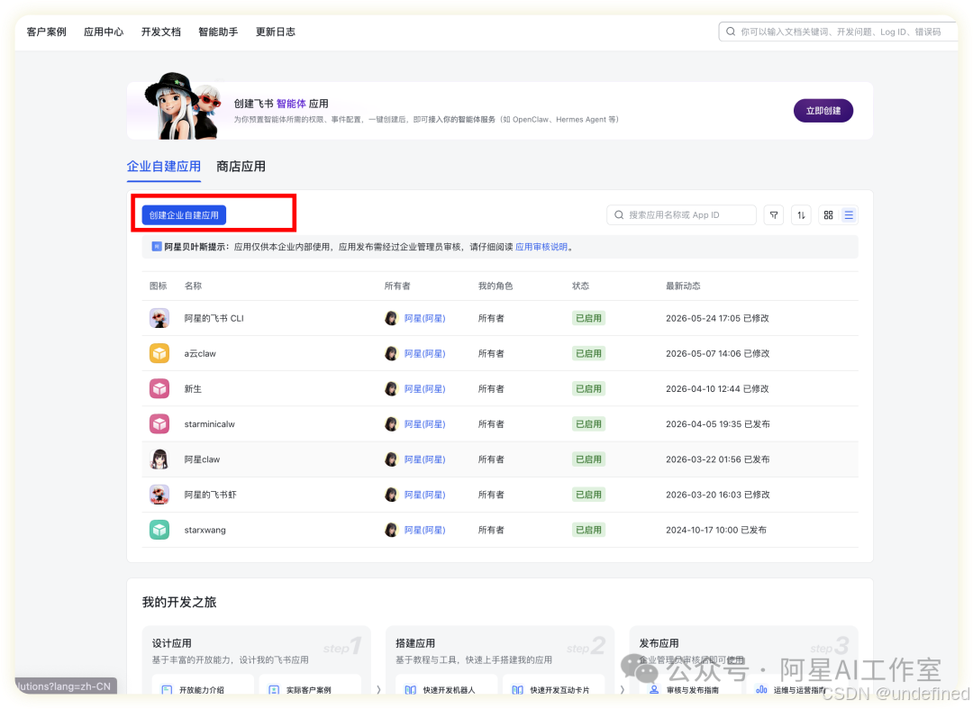The width and height of the screenshot is (973, 709).
Task: Open the 客户案例 menu item
Action: coord(47,32)
